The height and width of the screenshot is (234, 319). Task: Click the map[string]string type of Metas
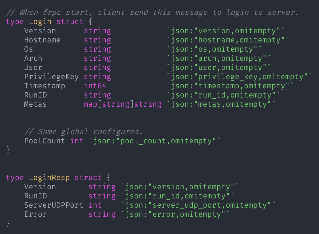click(x=123, y=104)
